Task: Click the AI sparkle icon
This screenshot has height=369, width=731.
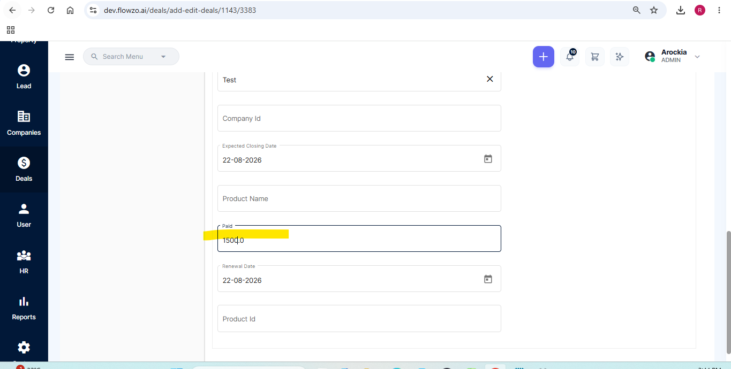Action: point(620,57)
